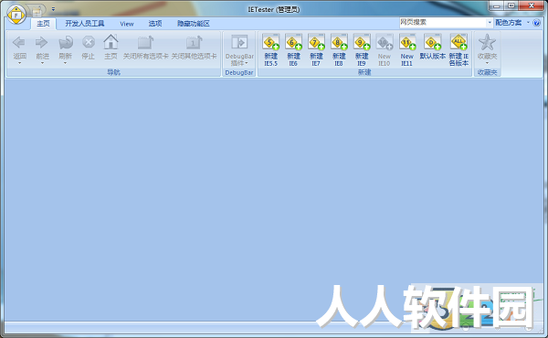Open new tabs for all IE versions

tap(458, 50)
